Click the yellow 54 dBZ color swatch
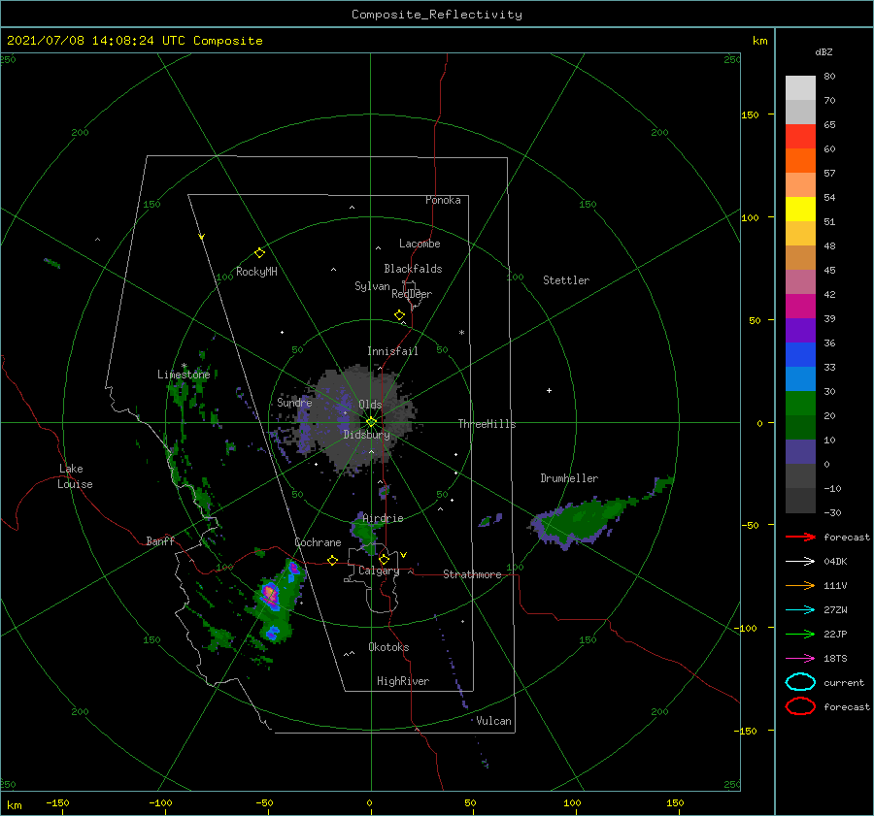The image size is (874, 816). [x=800, y=209]
